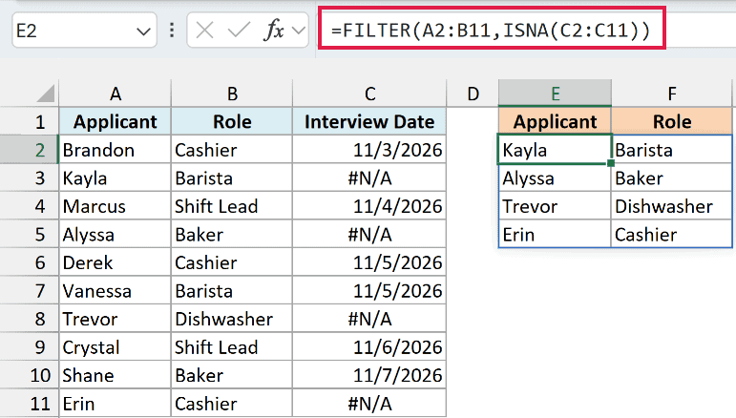Select row 1 header
Image resolution: width=736 pixels, height=418 pixels.
coord(29,122)
